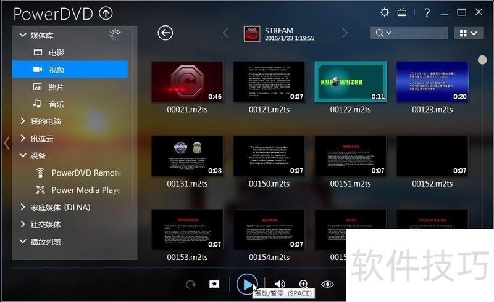Collapse the 媒体库 section
494x302 pixels.
point(23,35)
